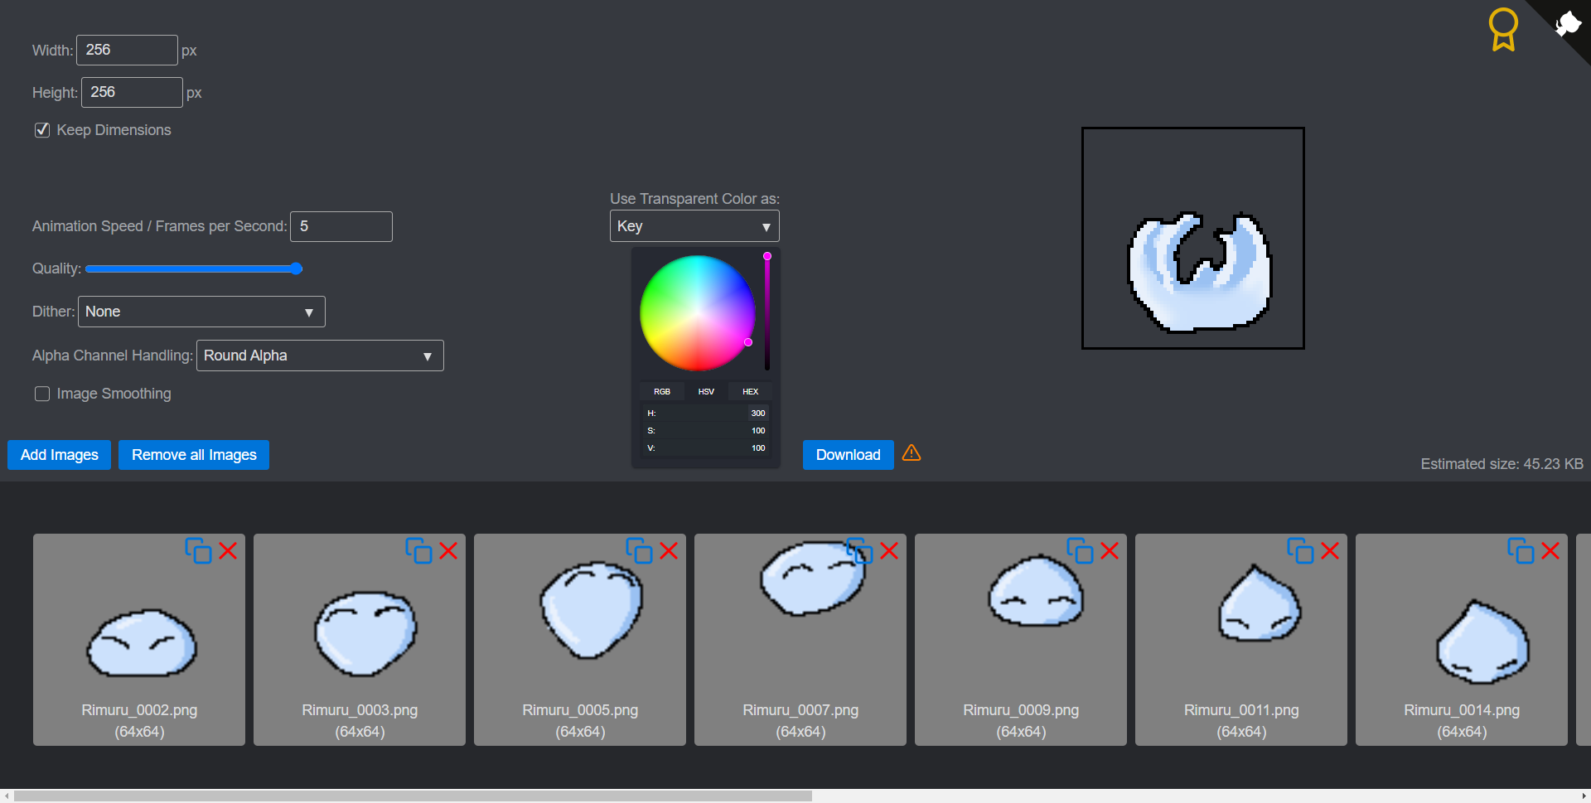The width and height of the screenshot is (1591, 803).
Task: Remove the Rimuru_0009.png frame
Action: tap(1110, 551)
